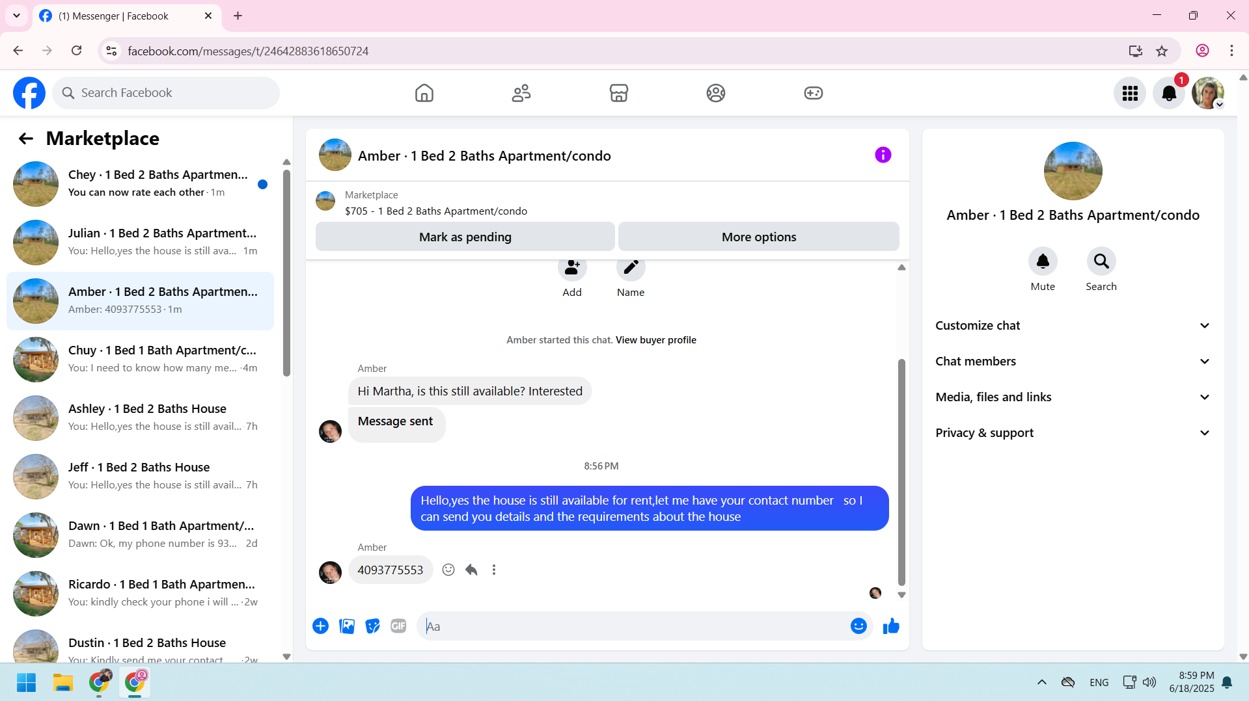Click the message input box
Image resolution: width=1249 pixels, height=701 pixels.
(635, 626)
